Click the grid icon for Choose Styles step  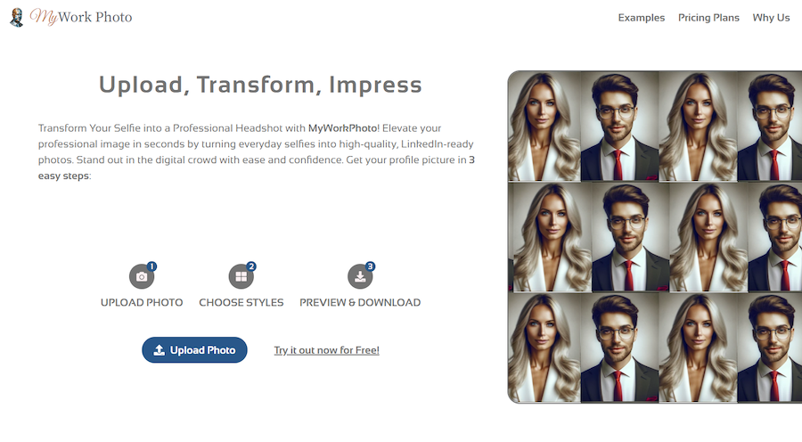pyautogui.click(x=241, y=277)
